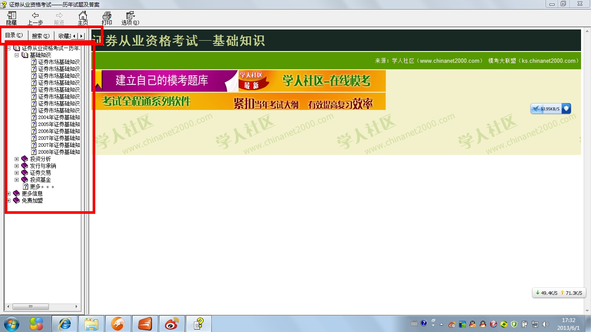
Task: Click the open book icon beside 基础知识
Action: click(x=25, y=55)
